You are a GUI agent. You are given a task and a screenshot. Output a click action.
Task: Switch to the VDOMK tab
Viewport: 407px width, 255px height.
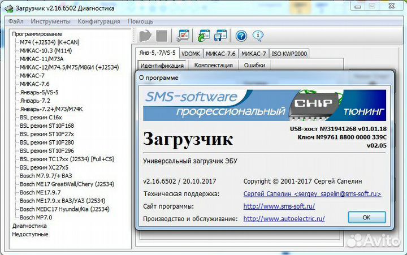click(x=191, y=54)
